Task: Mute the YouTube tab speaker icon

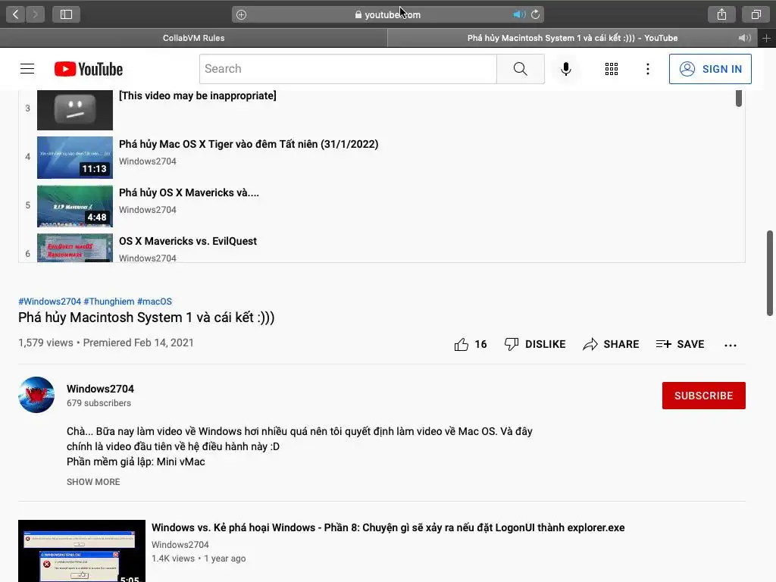Action: pyautogui.click(x=744, y=38)
